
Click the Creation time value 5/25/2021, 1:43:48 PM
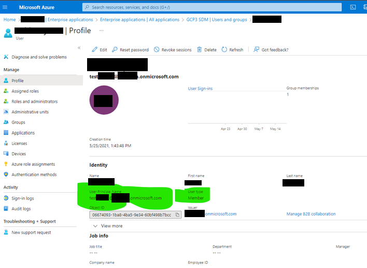point(110,145)
